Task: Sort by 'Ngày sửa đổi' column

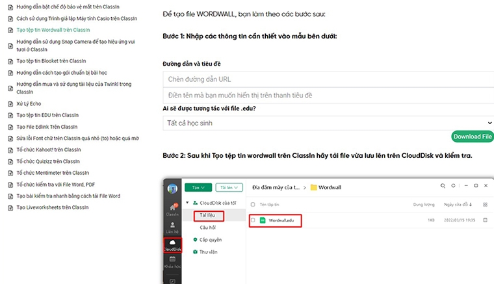Action: [458, 205]
